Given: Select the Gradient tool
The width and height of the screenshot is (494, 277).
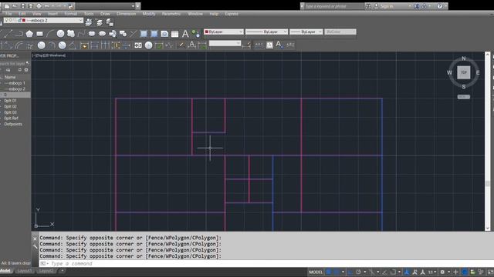Looking at the screenshot, I should [154, 34].
